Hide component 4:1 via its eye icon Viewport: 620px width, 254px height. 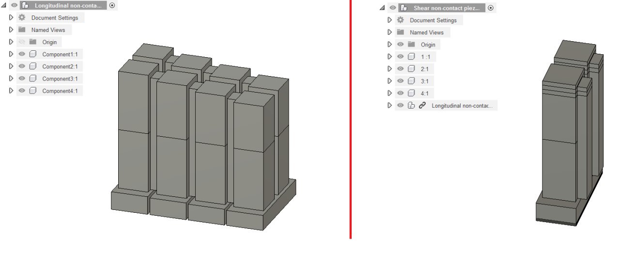coord(400,93)
